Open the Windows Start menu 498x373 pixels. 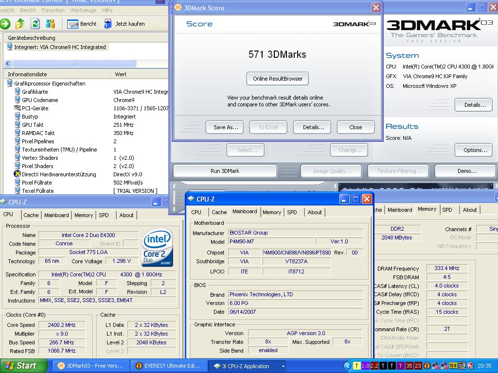(23, 366)
